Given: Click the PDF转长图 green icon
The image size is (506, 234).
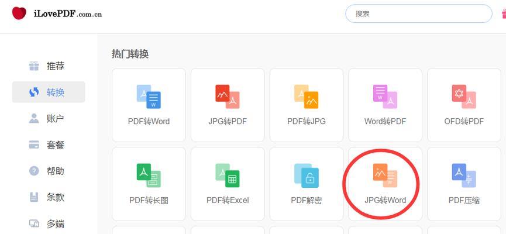Looking at the screenshot, I should [149, 175].
